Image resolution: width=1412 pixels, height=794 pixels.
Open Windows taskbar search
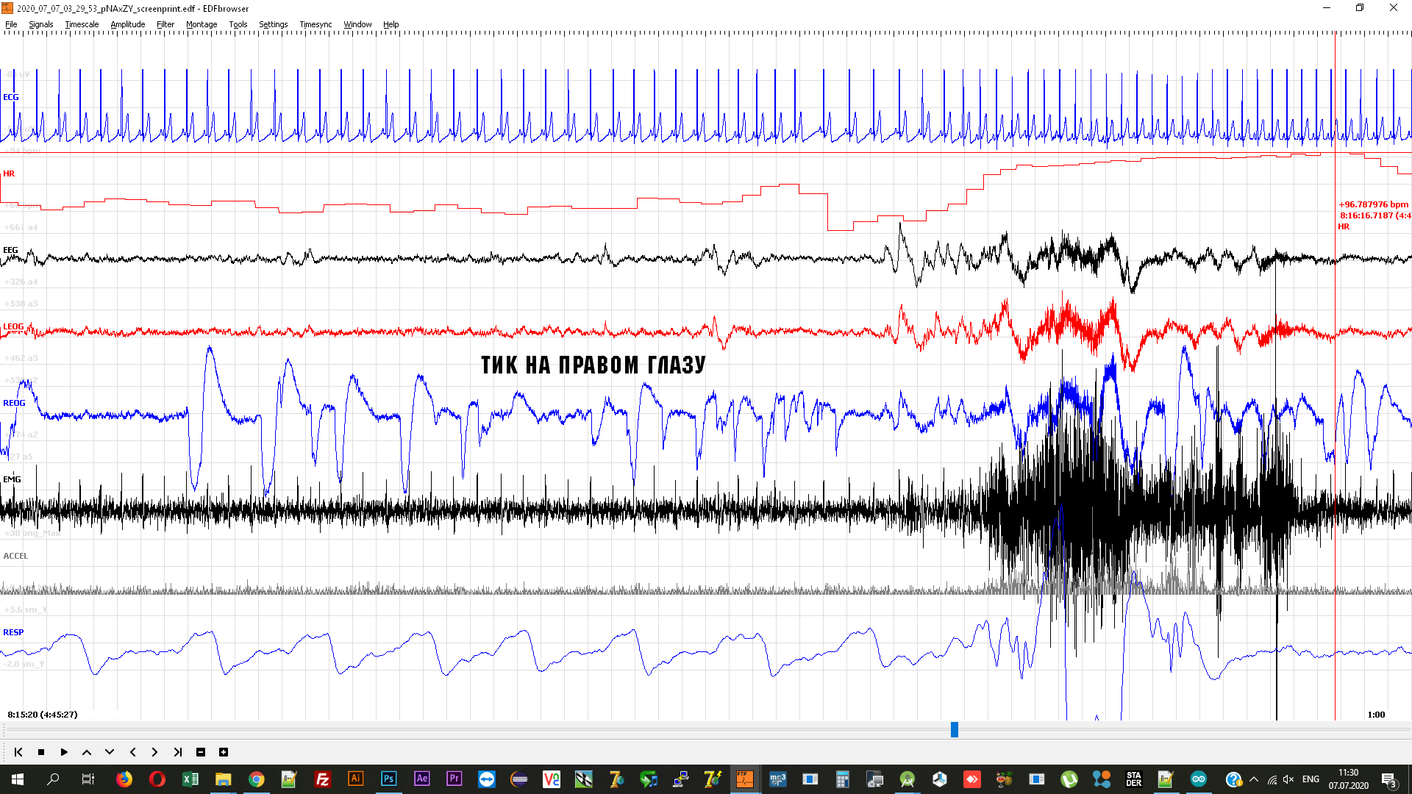coord(53,779)
